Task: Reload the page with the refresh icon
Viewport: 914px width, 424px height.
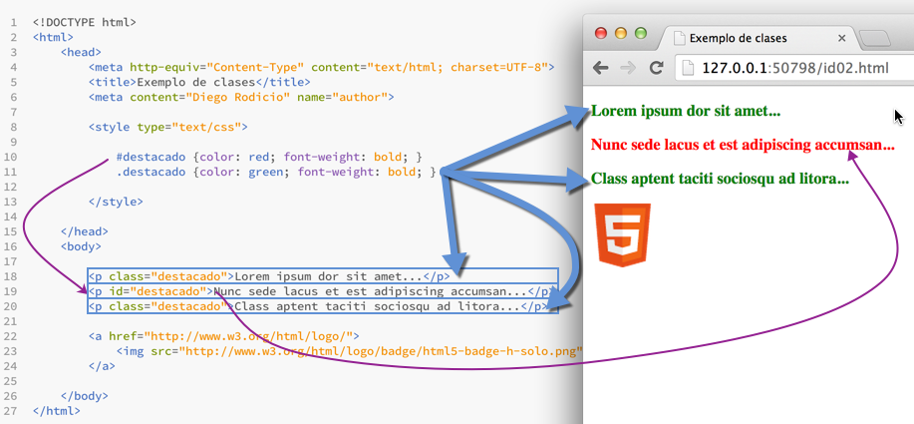Action: coord(656,68)
